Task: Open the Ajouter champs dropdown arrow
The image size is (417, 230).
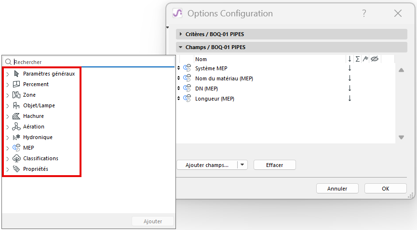Action: 242,165
